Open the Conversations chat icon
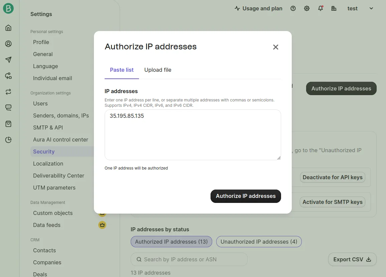This screenshot has height=277, width=386. tap(8, 108)
